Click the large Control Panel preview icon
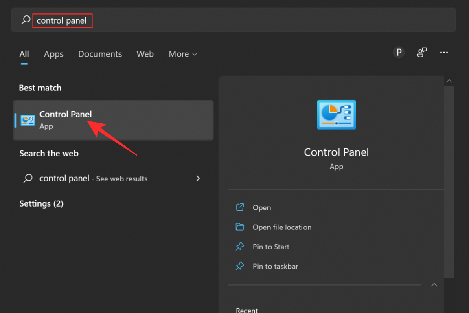Viewport: 469px width, 313px height. click(x=336, y=115)
